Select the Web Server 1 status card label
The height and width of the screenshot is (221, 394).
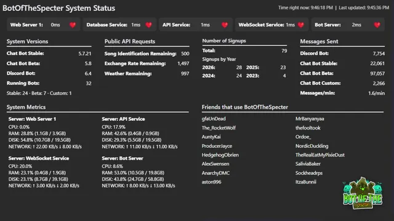[26, 25]
